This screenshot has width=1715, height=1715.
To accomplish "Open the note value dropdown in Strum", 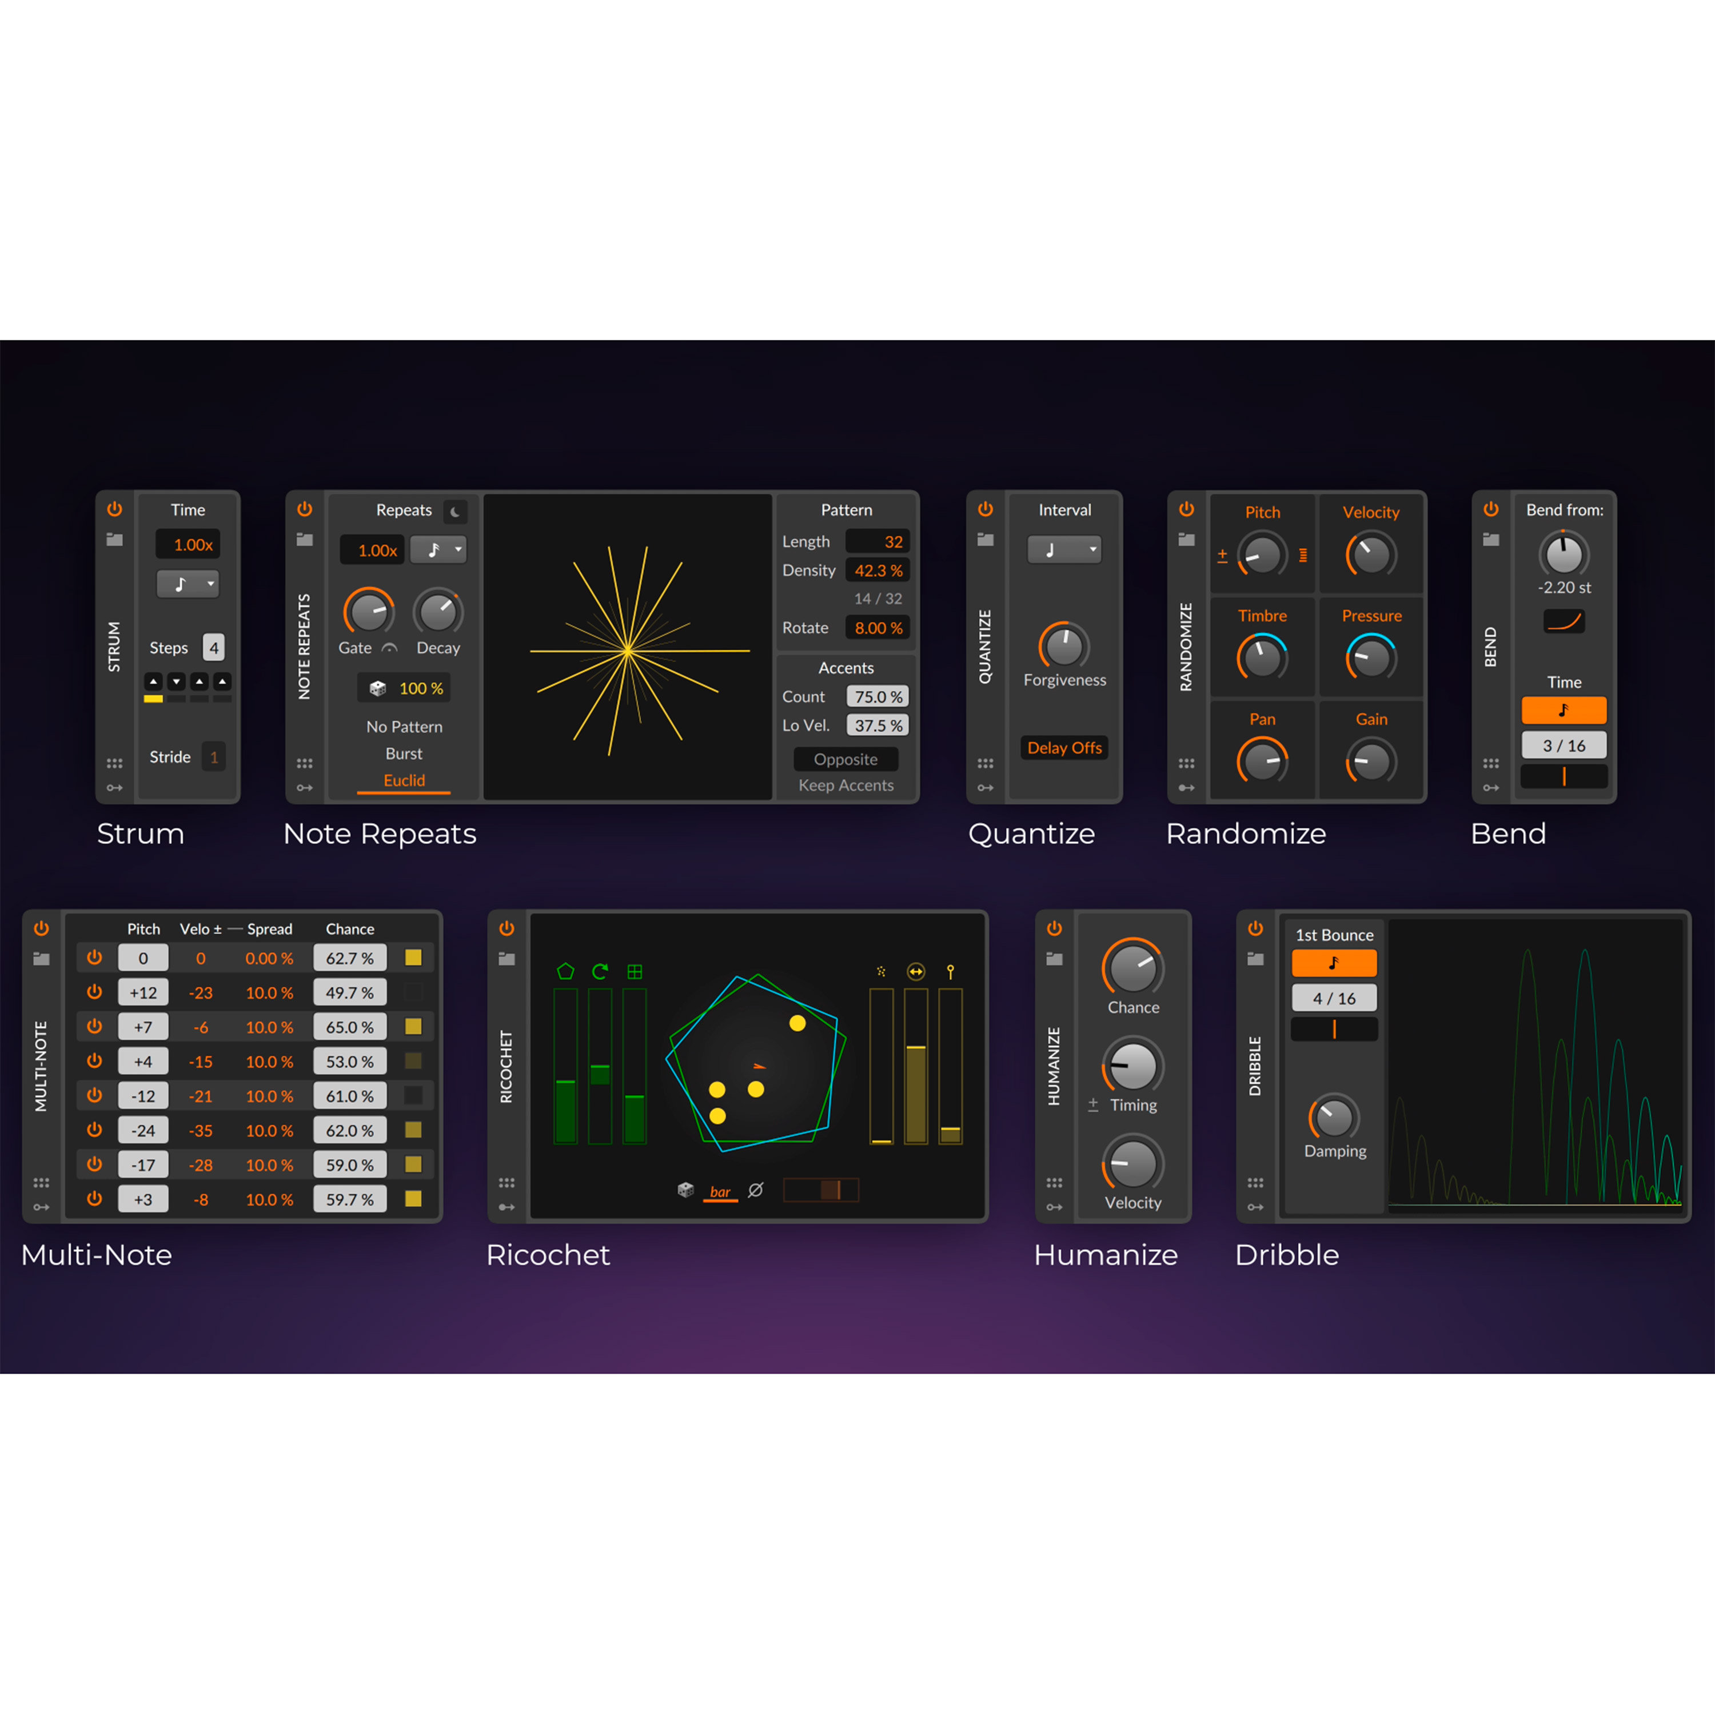I will (x=188, y=583).
